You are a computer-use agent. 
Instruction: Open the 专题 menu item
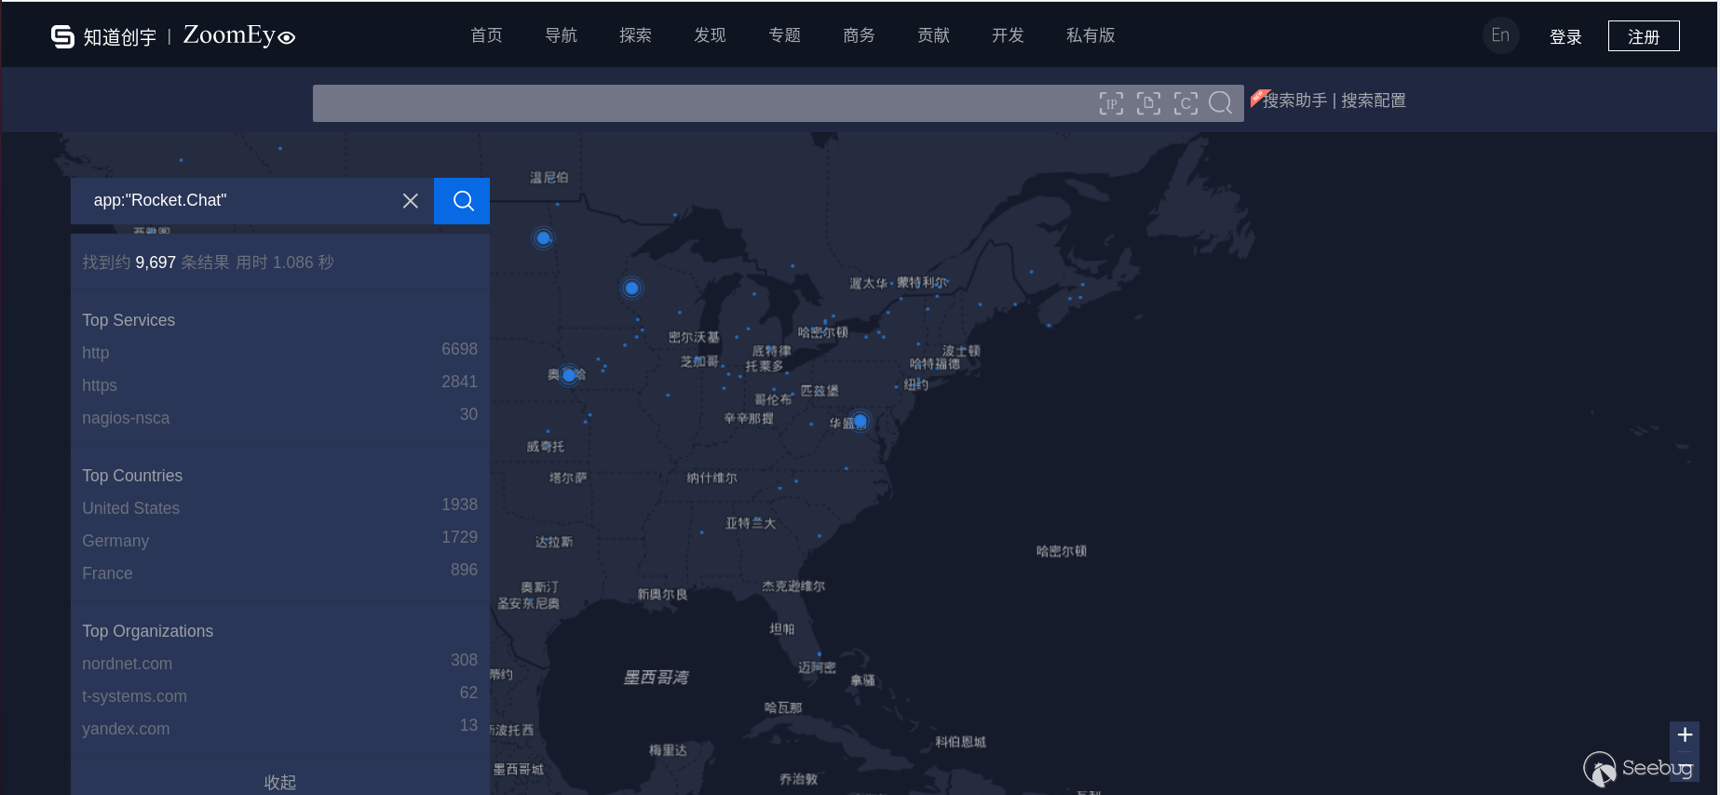click(784, 35)
